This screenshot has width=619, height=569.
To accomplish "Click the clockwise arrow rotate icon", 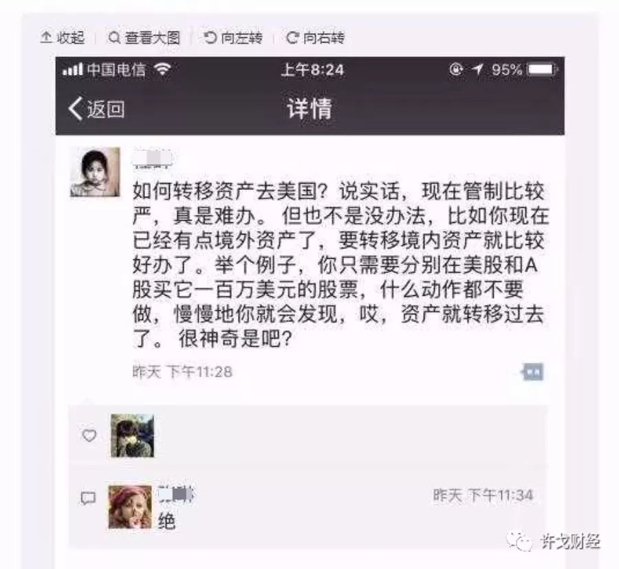I will tap(292, 38).
